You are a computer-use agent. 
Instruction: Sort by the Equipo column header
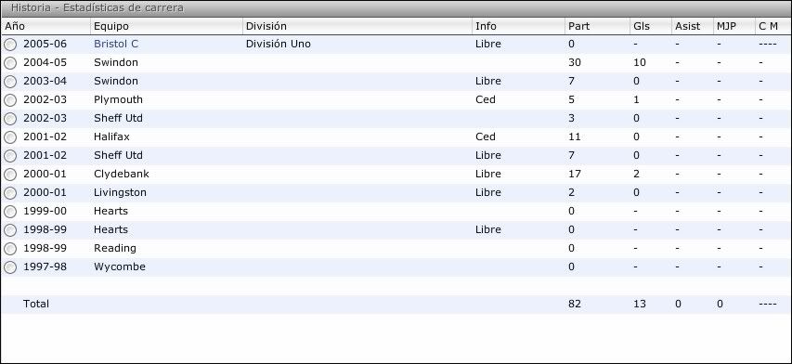point(167,26)
